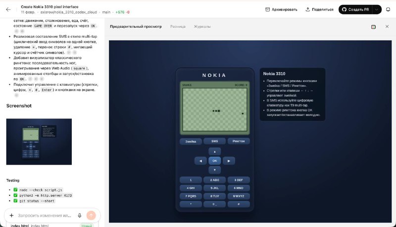The height and width of the screenshot is (227, 396).
Task: Click the +576 diff count
Action: click(120, 12)
